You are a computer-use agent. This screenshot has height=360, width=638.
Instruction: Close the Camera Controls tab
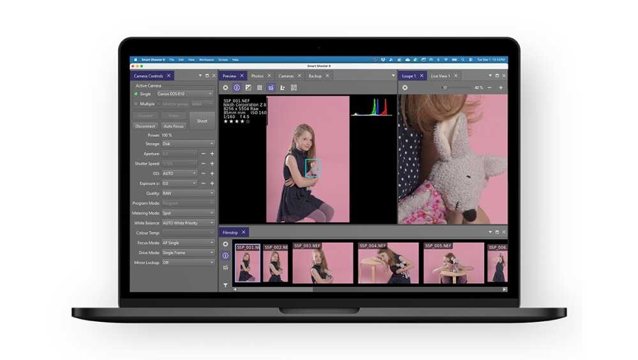point(169,76)
